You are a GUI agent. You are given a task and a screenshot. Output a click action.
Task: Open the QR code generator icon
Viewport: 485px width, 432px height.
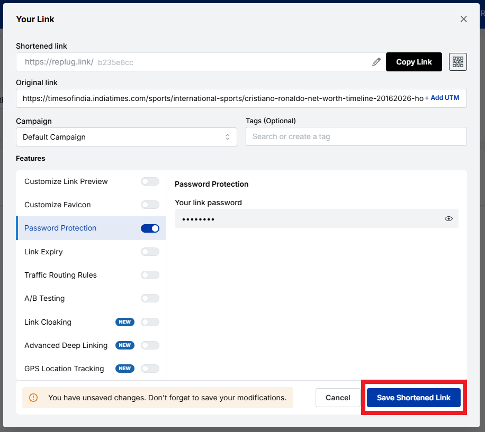tap(457, 62)
